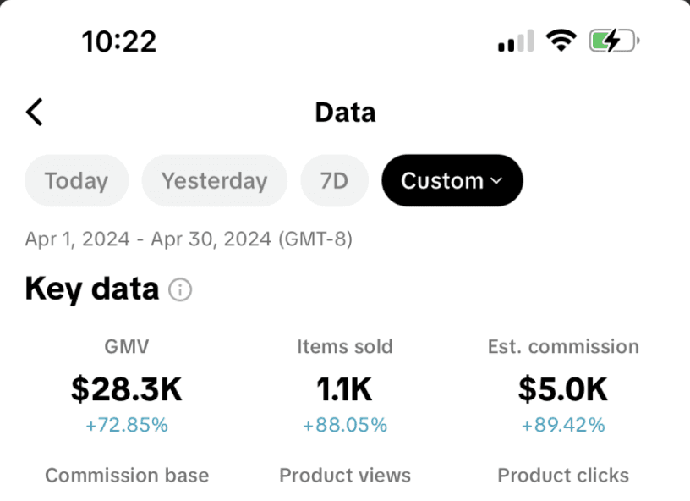
Task: Tap the Data page title
Action: [x=346, y=113]
